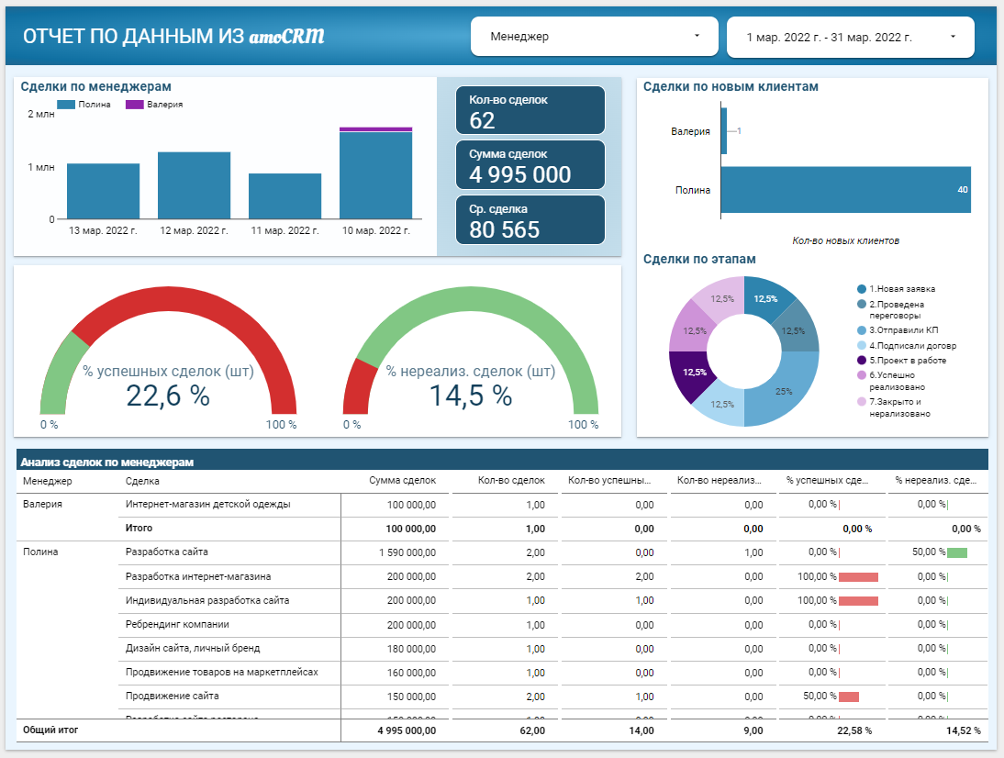Click the grand total 22,58 % cell

(x=854, y=730)
